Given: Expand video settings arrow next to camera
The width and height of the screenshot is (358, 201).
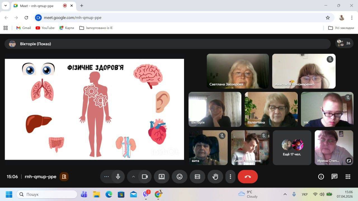Looking at the screenshot, I should click(x=133, y=177).
